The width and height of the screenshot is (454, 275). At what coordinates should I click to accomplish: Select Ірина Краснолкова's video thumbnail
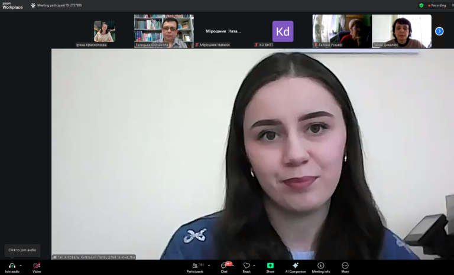pyautogui.click(x=105, y=31)
